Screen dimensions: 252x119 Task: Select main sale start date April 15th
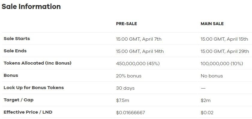tap(224, 39)
